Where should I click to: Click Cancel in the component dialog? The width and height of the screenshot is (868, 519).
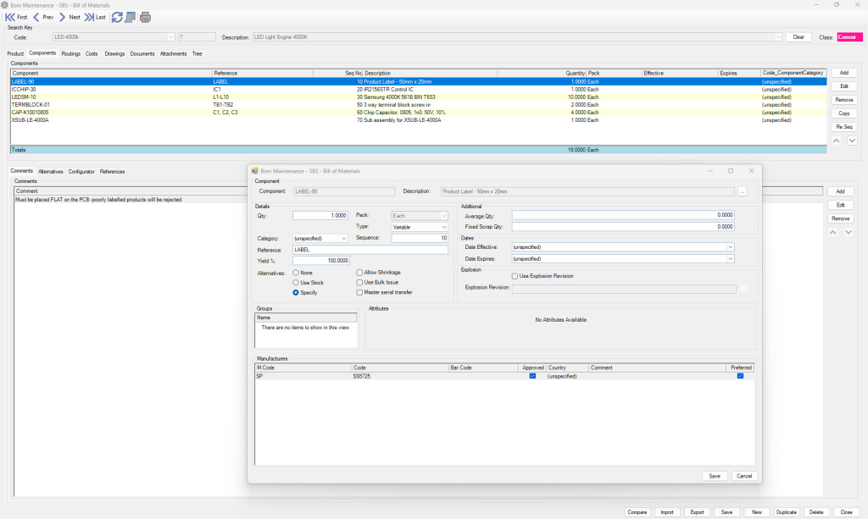744,477
